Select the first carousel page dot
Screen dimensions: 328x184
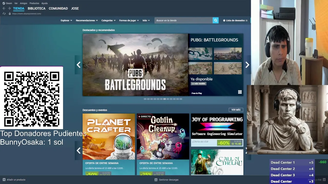[145, 99]
